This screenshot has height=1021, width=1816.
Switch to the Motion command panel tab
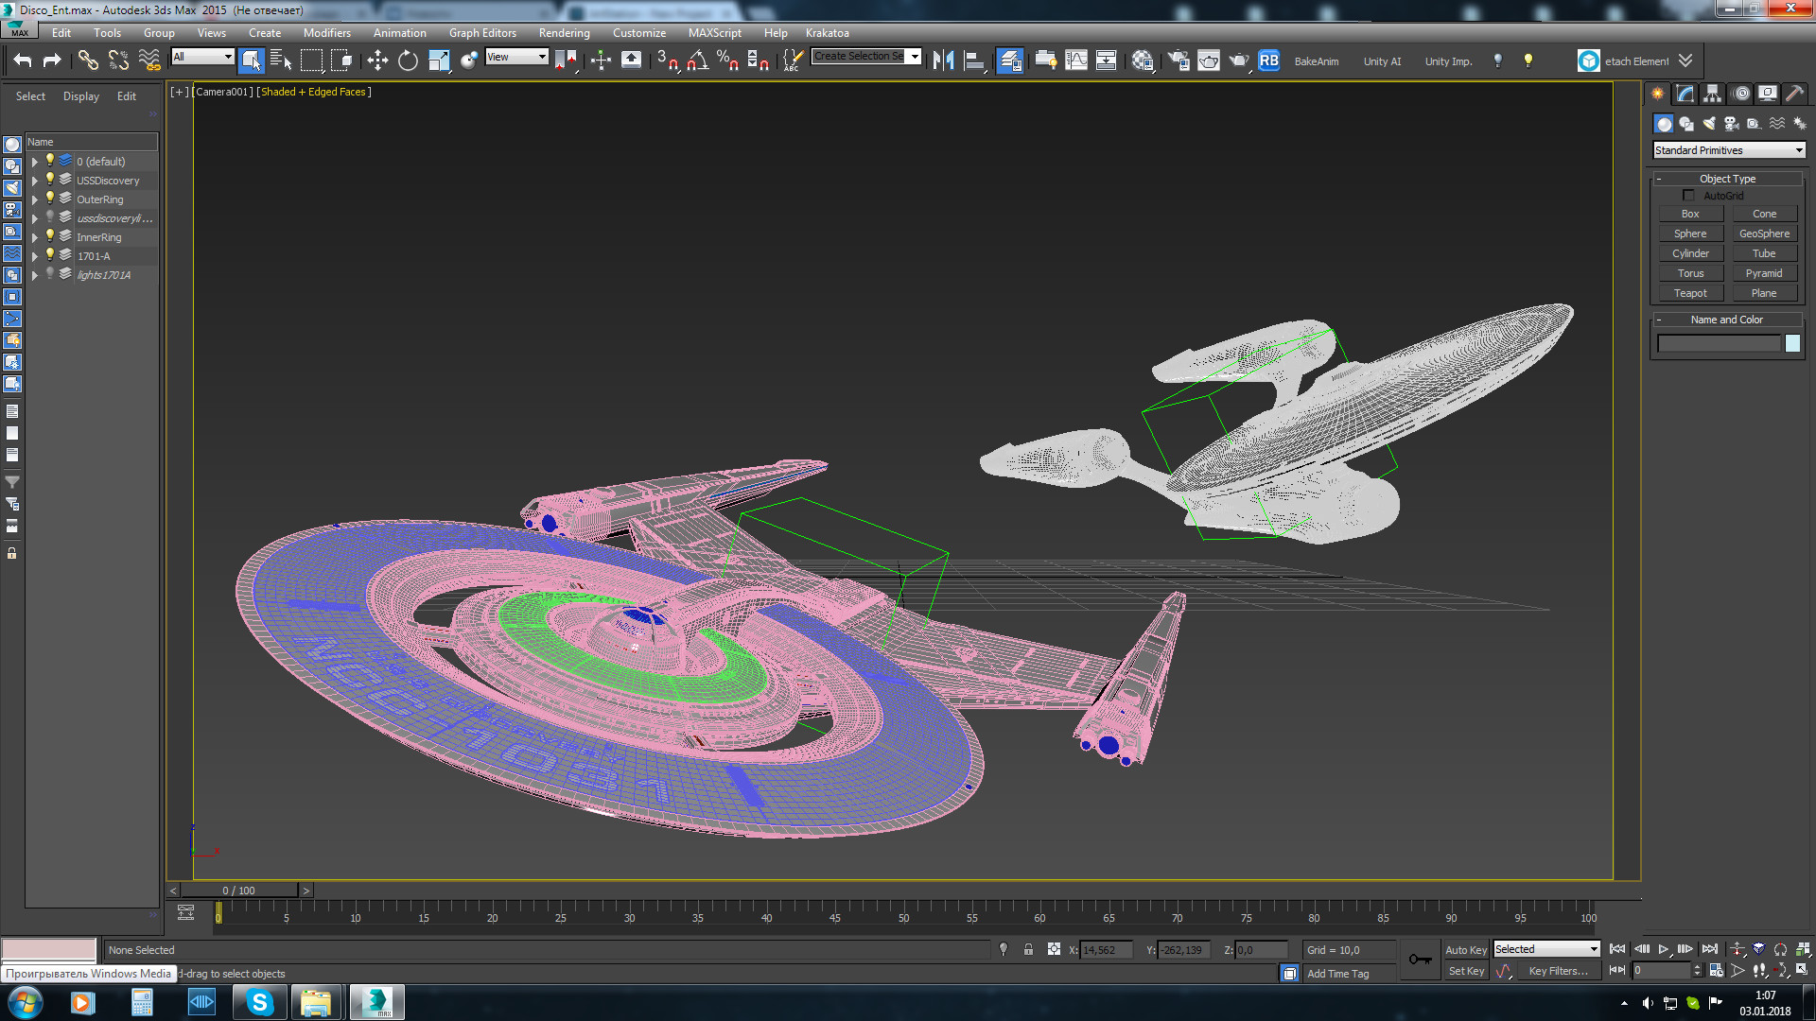click(1741, 94)
